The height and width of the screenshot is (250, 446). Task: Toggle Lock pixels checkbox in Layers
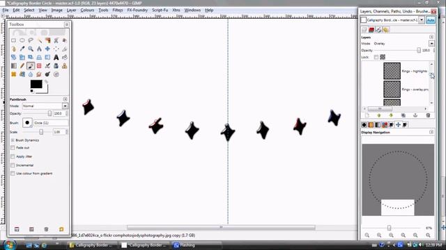376,57
